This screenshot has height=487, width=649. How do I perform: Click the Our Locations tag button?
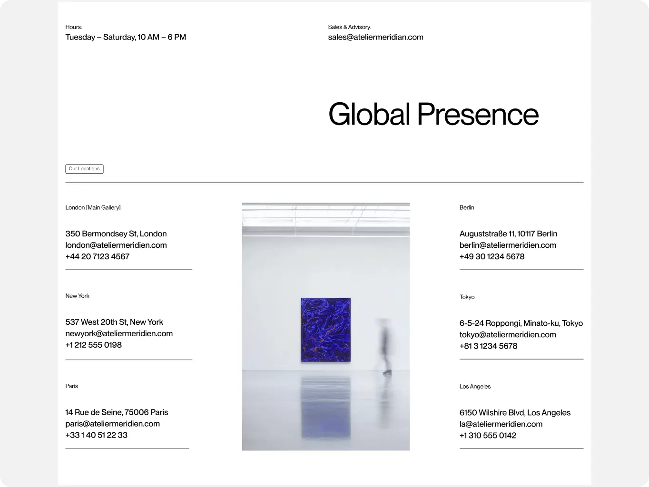[x=84, y=169]
